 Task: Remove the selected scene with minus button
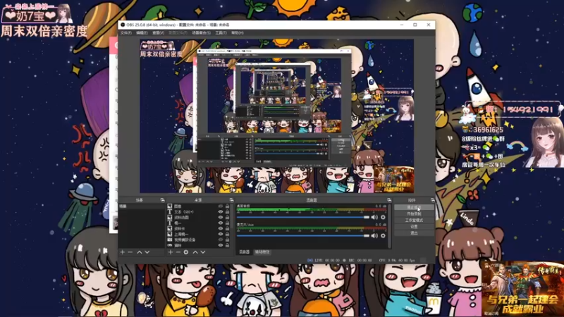[x=130, y=252]
